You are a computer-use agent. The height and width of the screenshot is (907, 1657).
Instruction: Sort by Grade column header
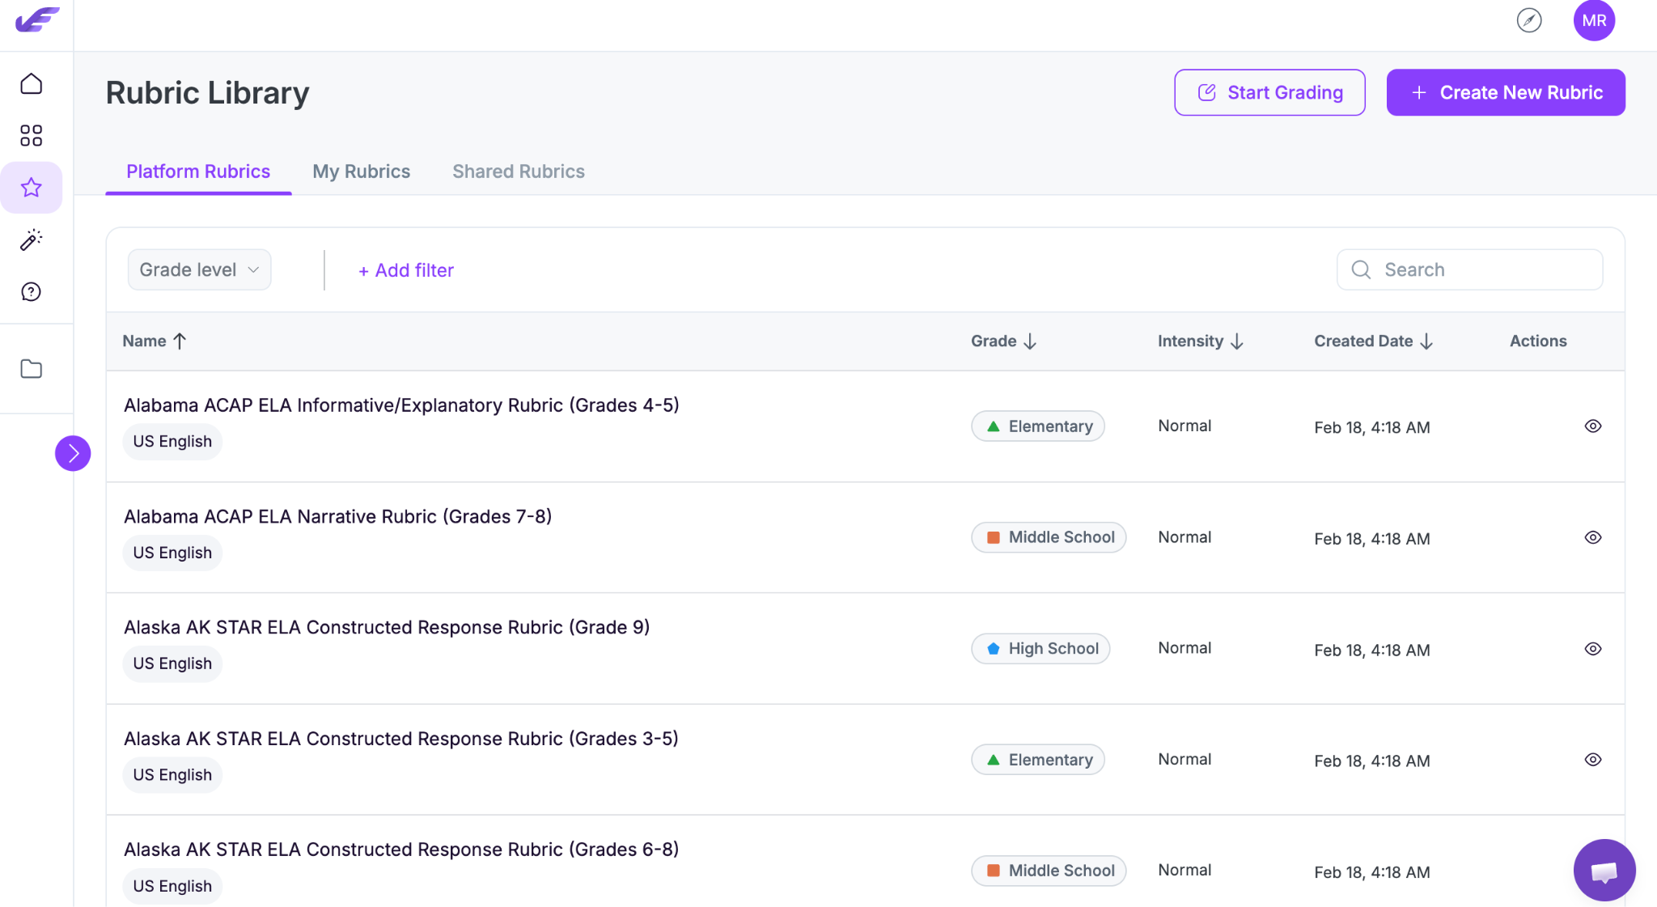(x=1003, y=341)
